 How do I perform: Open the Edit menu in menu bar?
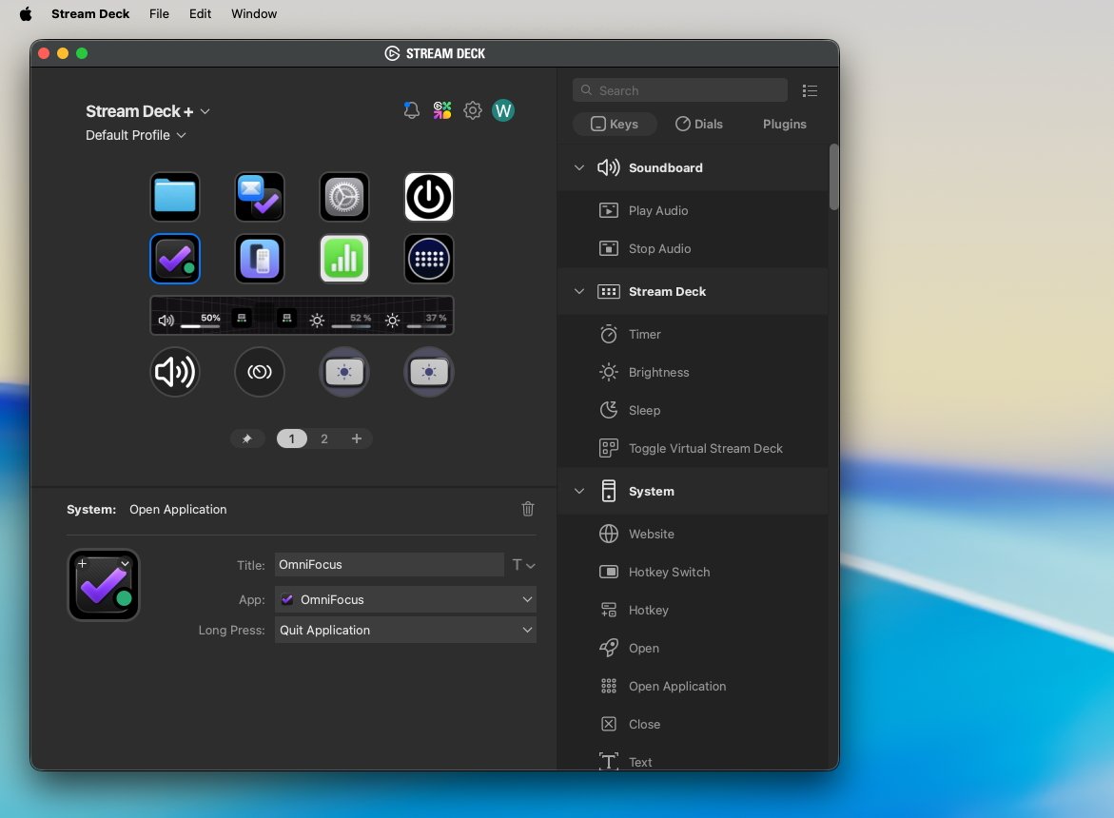(x=200, y=13)
